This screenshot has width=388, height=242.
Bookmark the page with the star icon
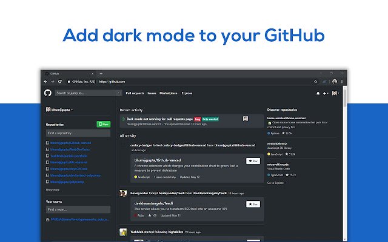315,82
